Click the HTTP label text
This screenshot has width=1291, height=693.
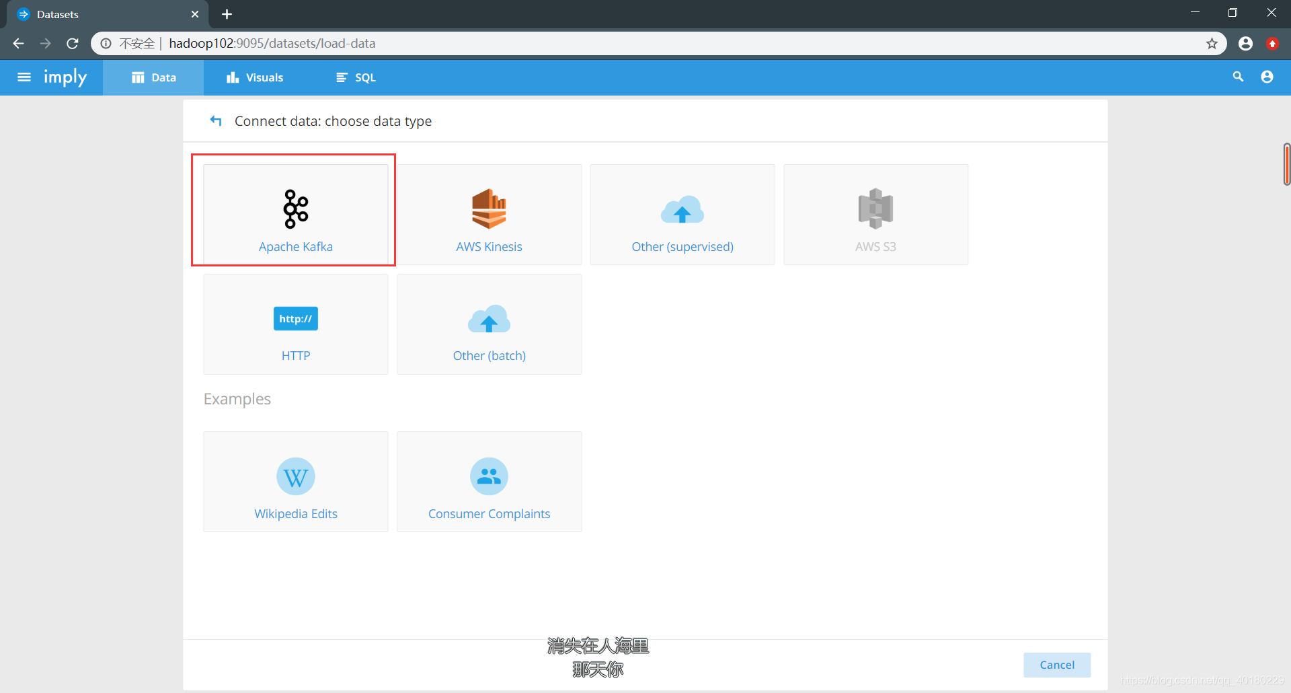click(296, 356)
